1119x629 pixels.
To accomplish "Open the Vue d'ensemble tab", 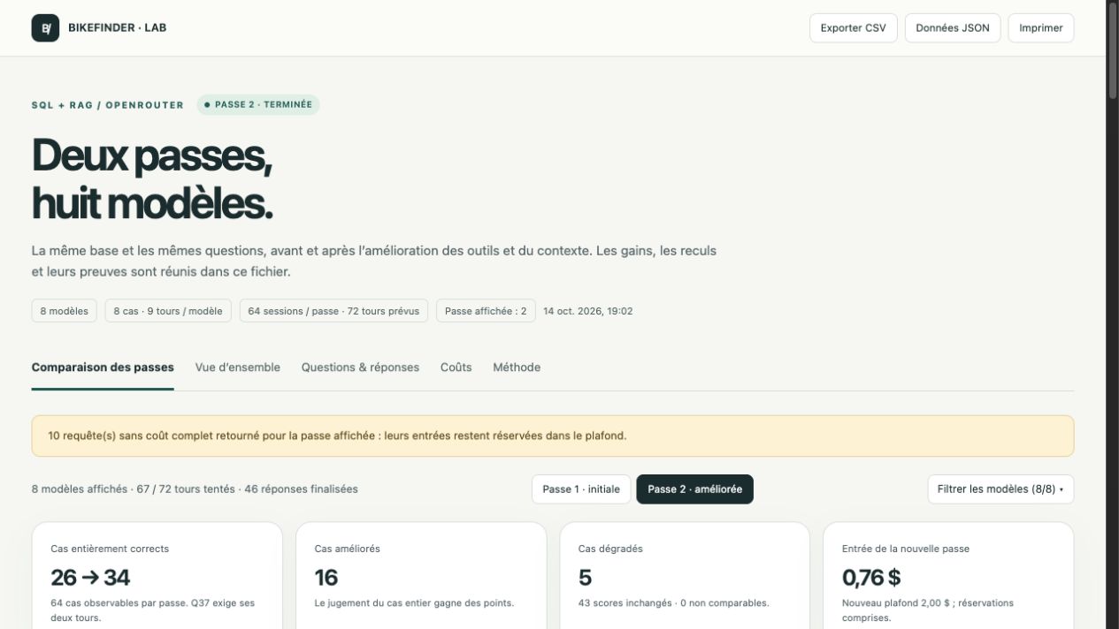I will pos(238,368).
